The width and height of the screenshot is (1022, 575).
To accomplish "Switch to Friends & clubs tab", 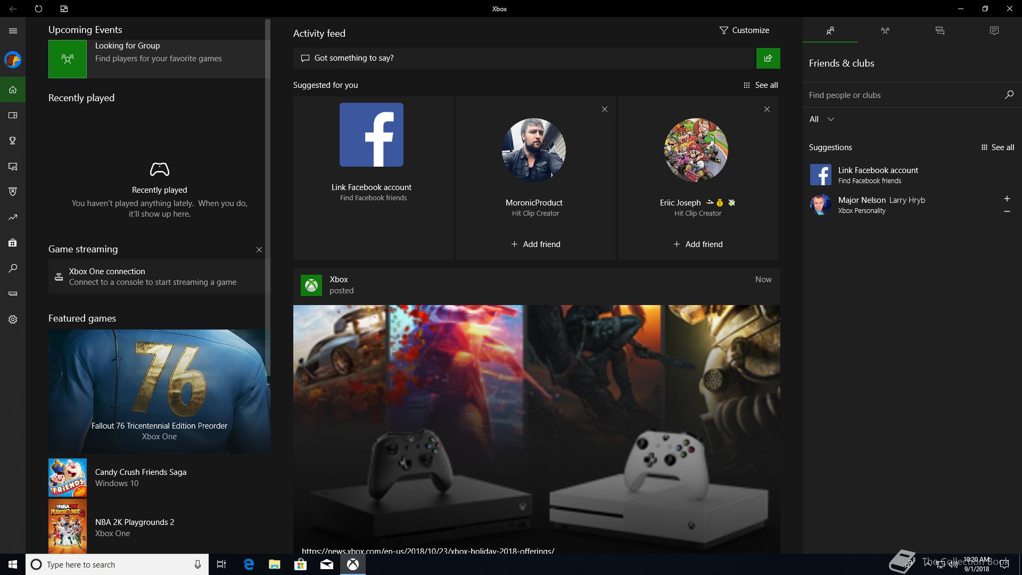I will click(x=830, y=31).
